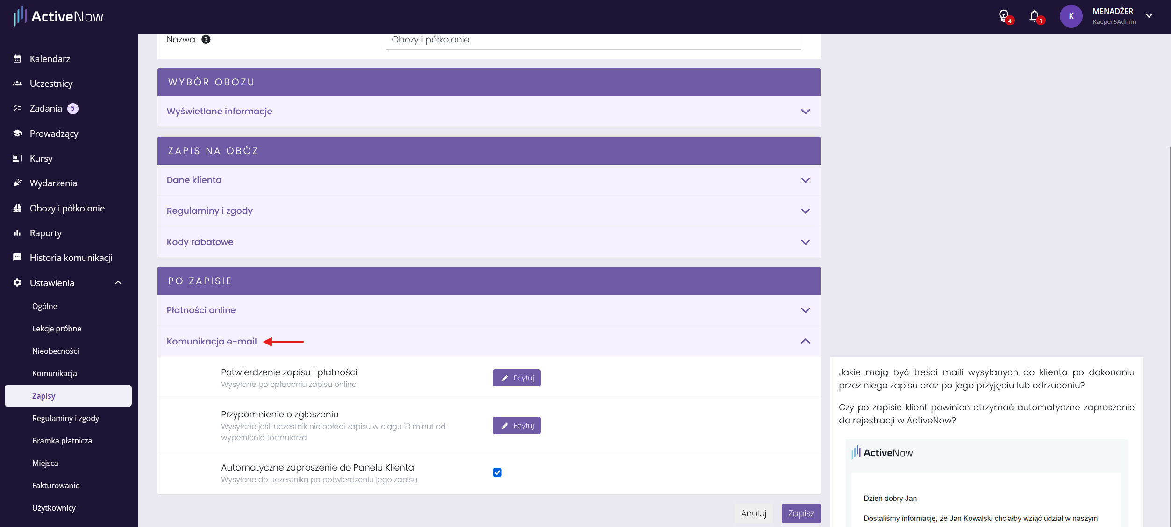Open Bramka płatnicza settings item
1171x527 pixels.
(62, 441)
